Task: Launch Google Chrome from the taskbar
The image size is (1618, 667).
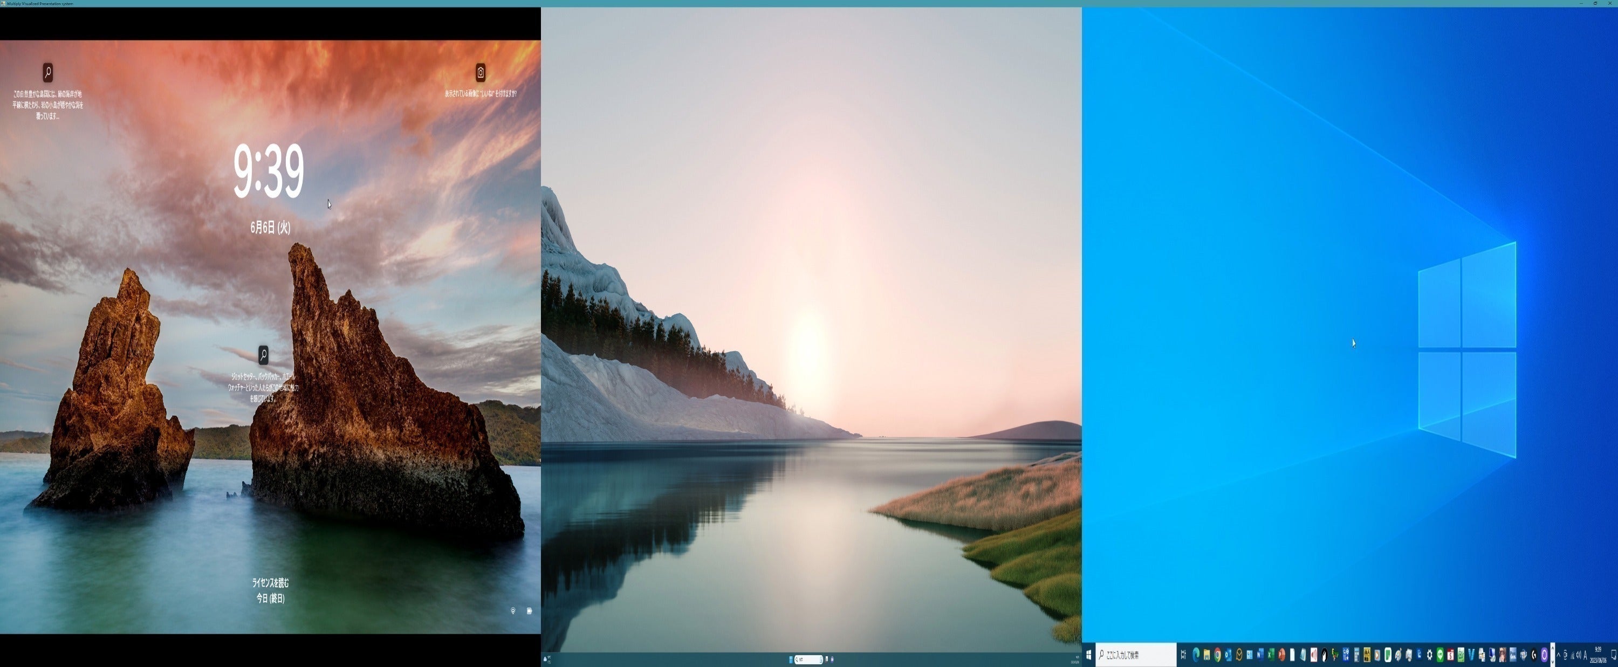Action: [1217, 655]
